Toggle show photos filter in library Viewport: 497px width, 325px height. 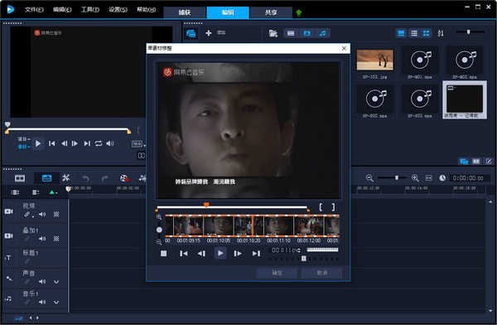(x=306, y=33)
